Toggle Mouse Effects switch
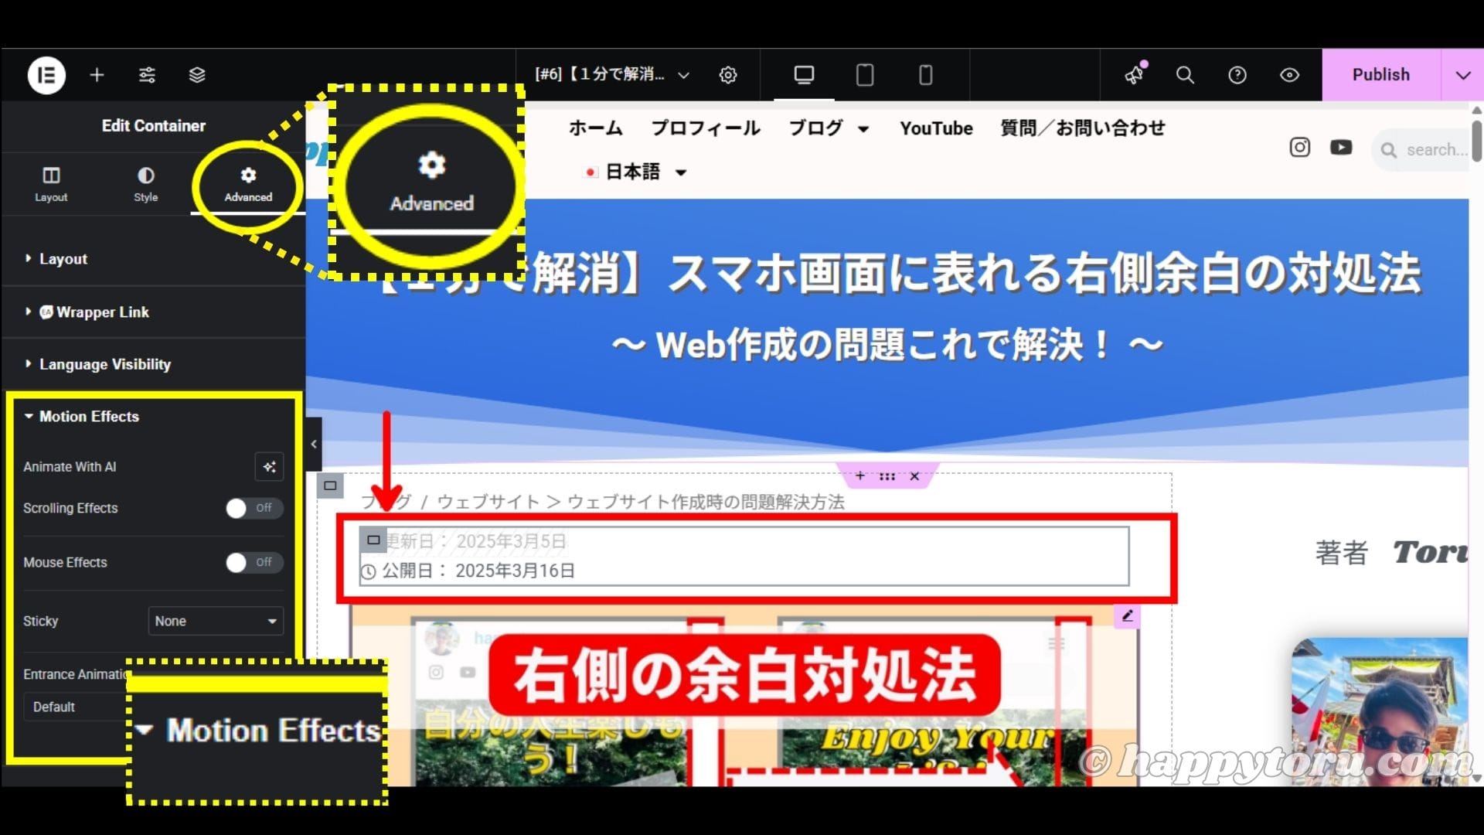Image resolution: width=1484 pixels, height=835 pixels. click(254, 562)
